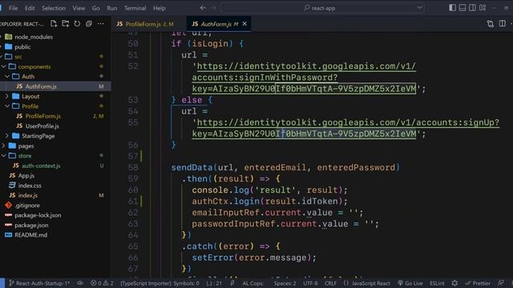513x288 pixels.
Task: Open the View menu
Action: point(79,8)
